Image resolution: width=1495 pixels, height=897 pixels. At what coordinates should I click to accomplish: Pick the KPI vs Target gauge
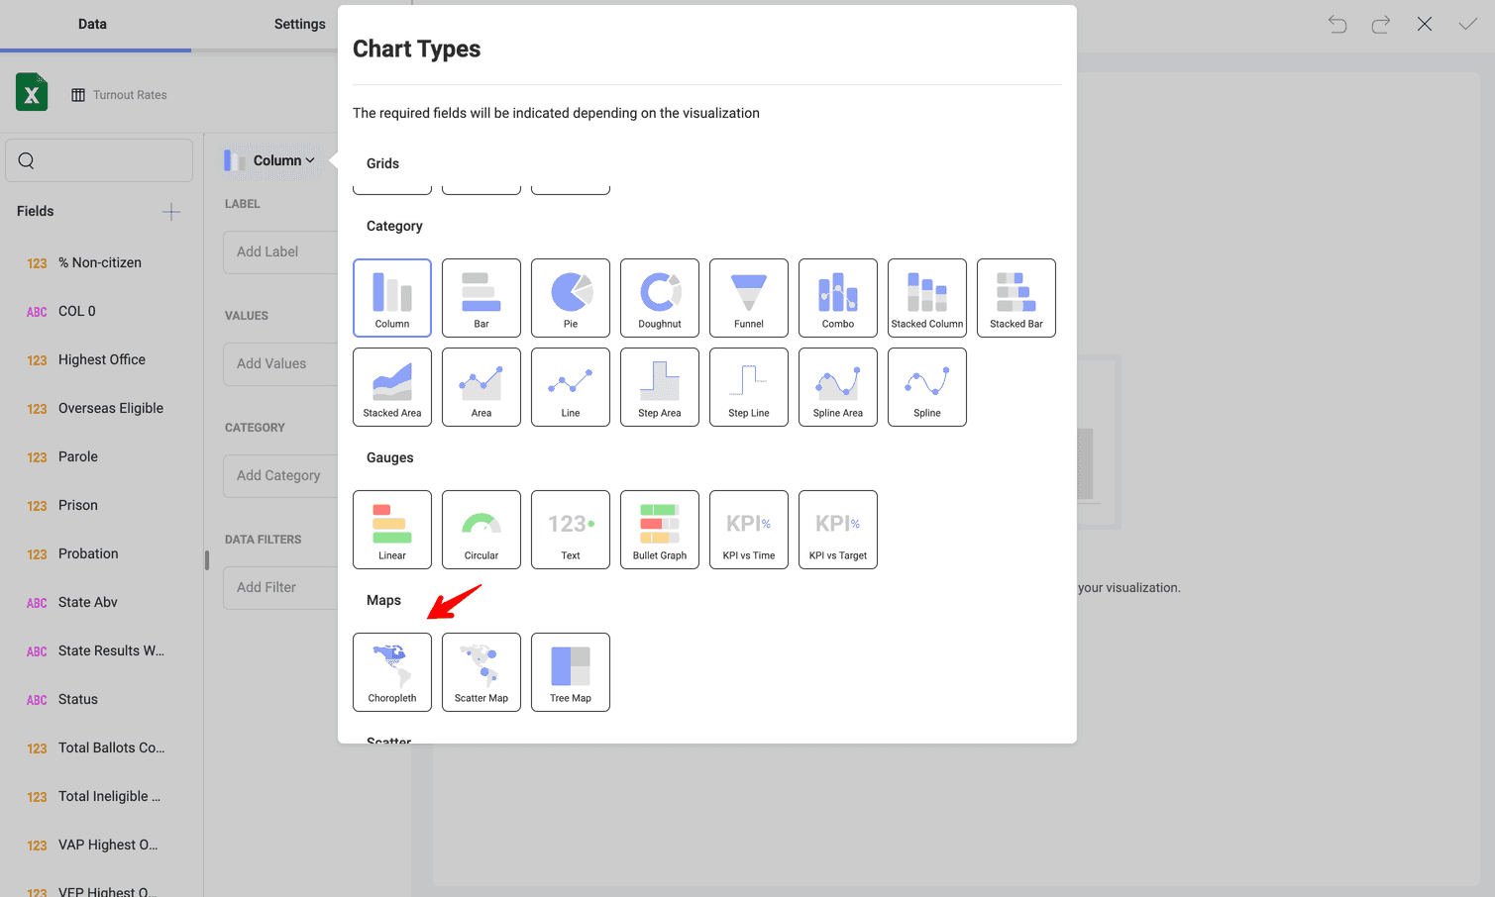[838, 530]
